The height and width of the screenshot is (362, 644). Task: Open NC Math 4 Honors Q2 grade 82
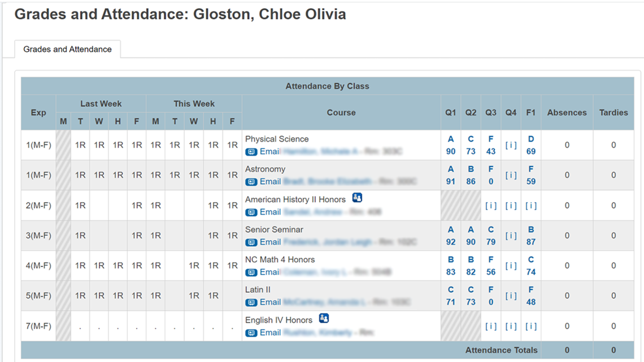click(x=471, y=265)
